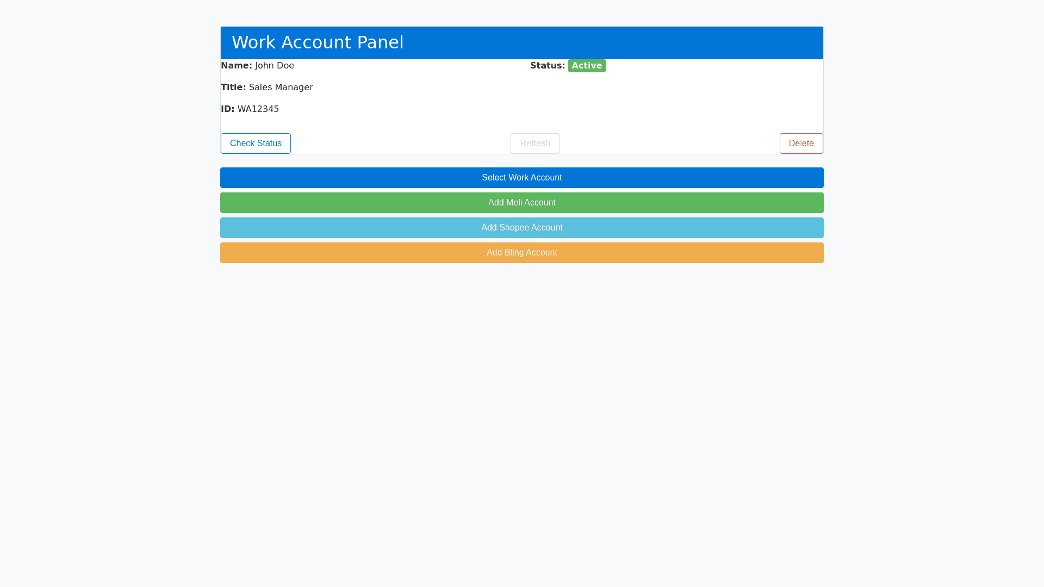Click the Name: label
This screenshot has height=587, width=1044.
pos(236,66)
